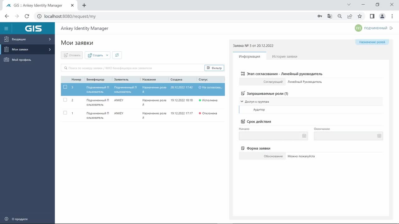Open the browser password key icon
The width and height of the screenshot is (399, 224).
(320, 16)
